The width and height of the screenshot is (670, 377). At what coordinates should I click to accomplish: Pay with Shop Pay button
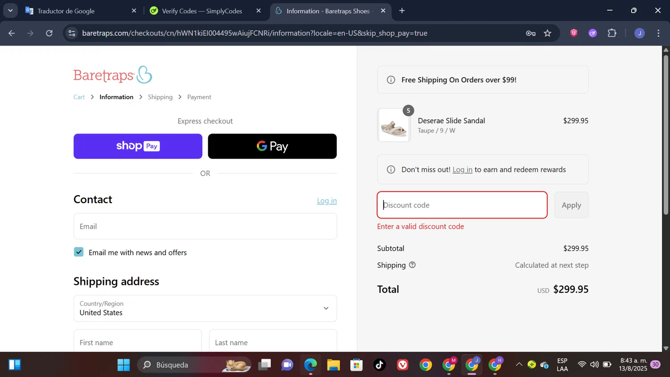tap(138, 146)
